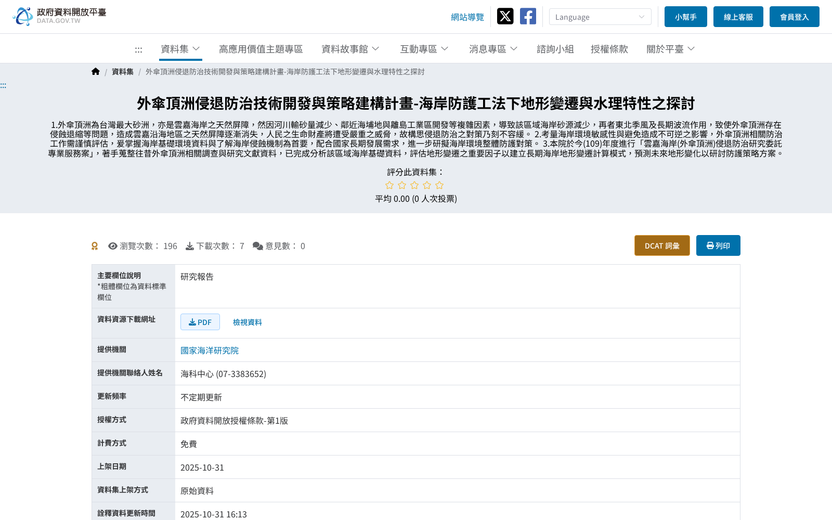The image size is (832, 520).
Task: Open the Language dropdown
Action: click(x=600, y=17)
